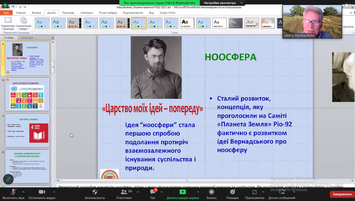Image resolution: width=355 pixels, height=201 pixels.
Task: Toggle recording with Запись
Action: tap(211, 194)
